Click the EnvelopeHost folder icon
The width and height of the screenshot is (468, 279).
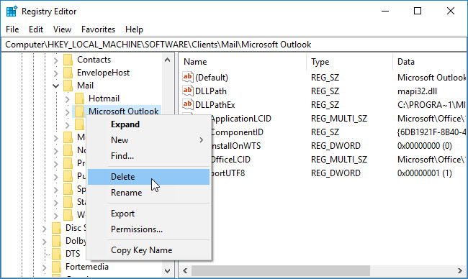point(68,73)
